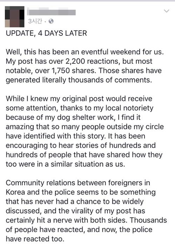Click the phrase 'my dog shelter work'
175x245 pixels.
(79, 117)
